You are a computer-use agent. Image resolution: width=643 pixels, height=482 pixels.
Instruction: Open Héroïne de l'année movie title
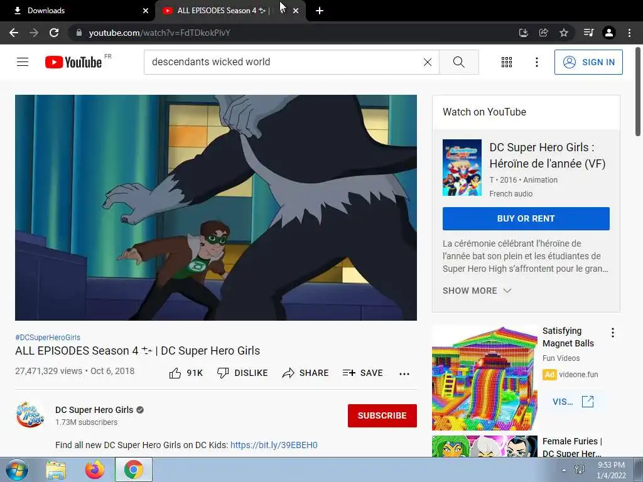(547, 156)
